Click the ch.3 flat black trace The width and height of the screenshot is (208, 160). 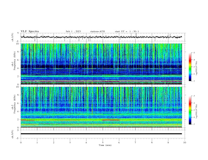click(x=101, y=134)
